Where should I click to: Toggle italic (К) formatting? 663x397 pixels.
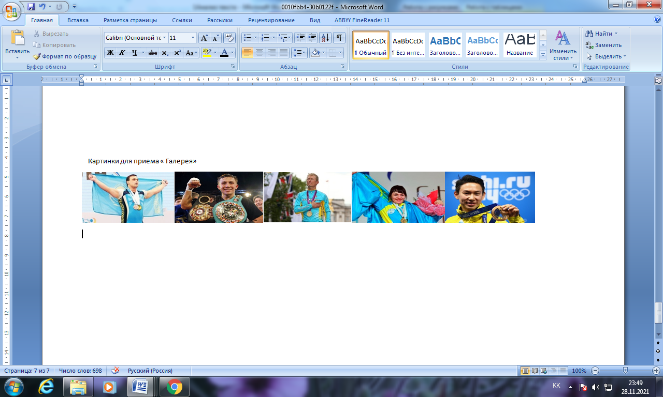(122, 53)
